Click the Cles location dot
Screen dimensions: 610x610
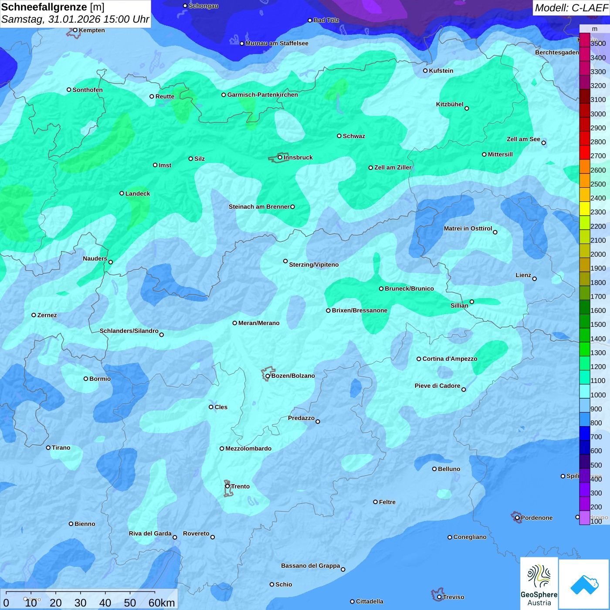point(211,407)
